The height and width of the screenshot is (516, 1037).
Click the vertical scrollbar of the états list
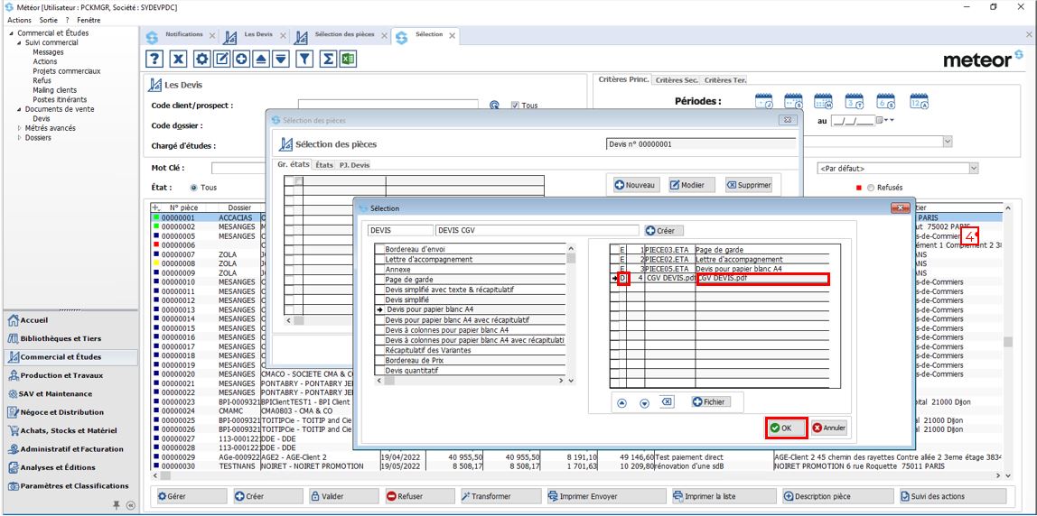[571, 314]
